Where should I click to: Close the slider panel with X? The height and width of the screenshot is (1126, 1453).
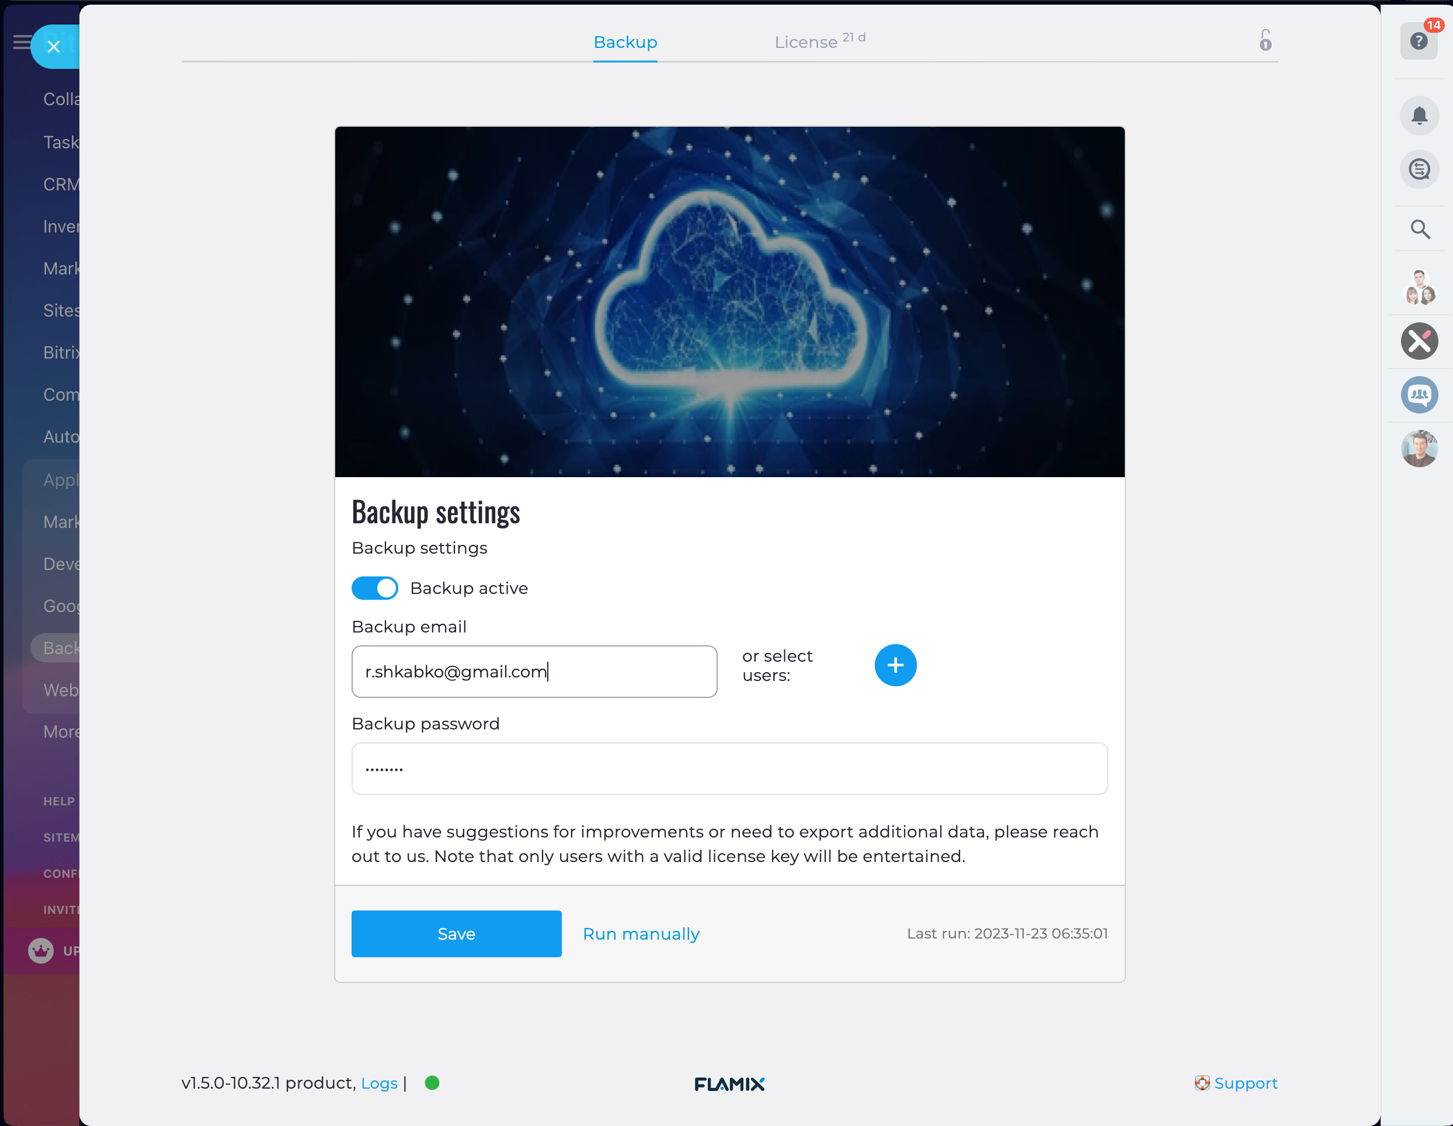tap(54, 46)
